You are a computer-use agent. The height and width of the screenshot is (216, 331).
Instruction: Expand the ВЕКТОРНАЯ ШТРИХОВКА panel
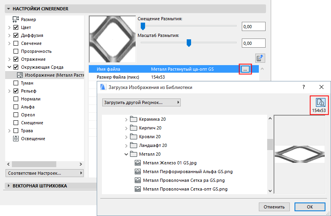click(8, 185)
